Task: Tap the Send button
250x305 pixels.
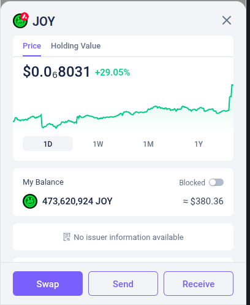Action: coord(123,284)
